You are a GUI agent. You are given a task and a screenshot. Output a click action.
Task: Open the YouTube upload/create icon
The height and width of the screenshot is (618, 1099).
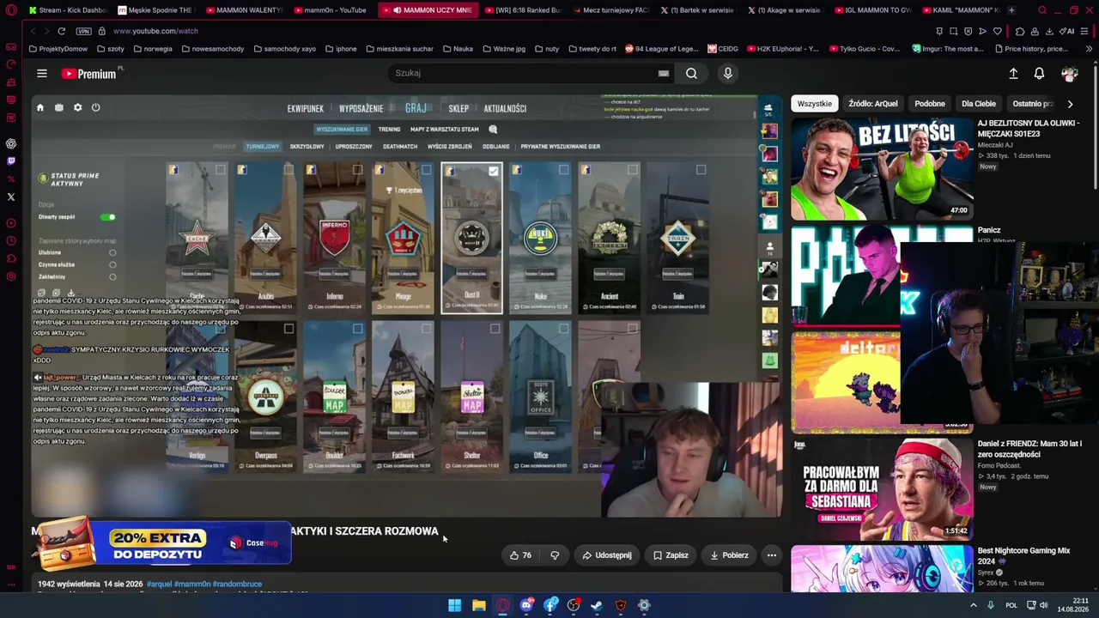tap(1013, 74)
